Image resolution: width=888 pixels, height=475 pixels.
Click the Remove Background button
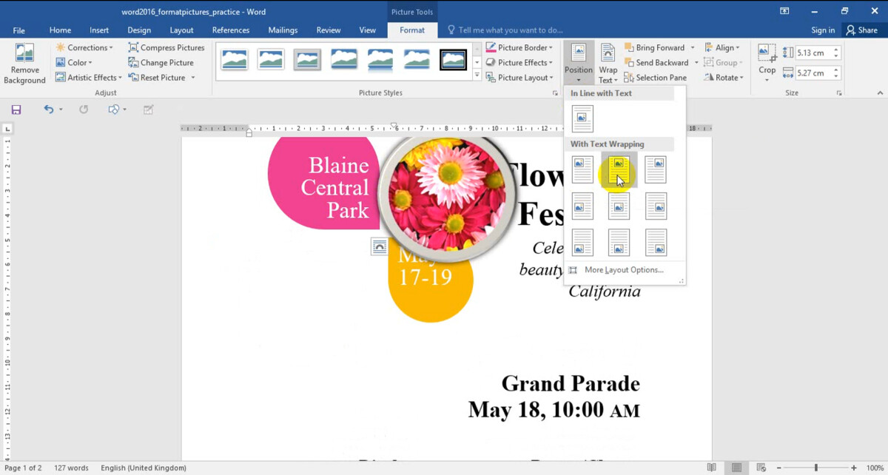[24, 64]
